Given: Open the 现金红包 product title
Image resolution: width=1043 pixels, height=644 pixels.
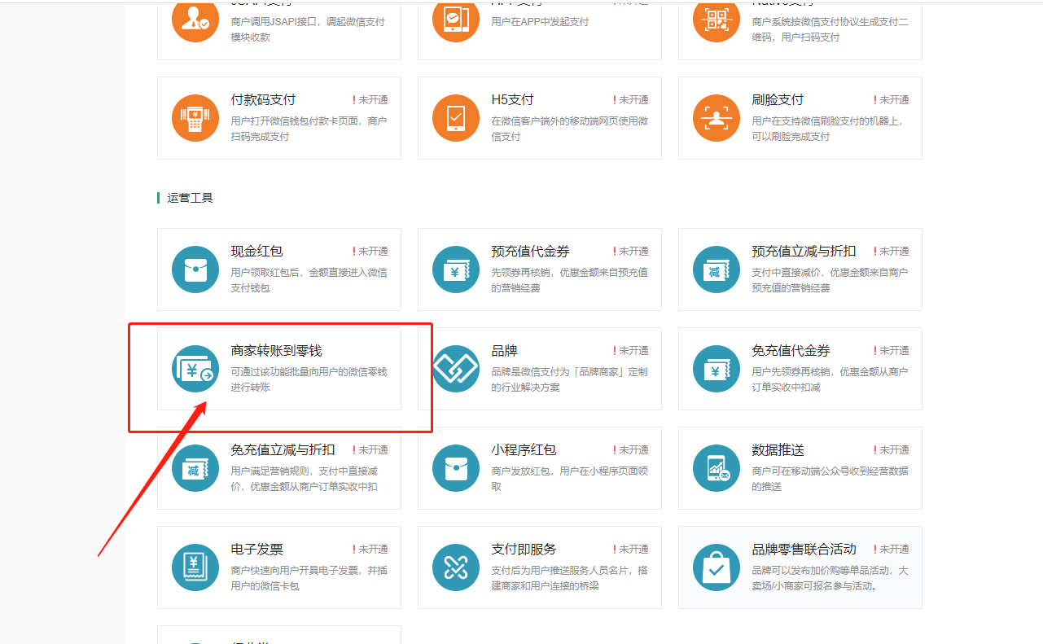Looking at the screenshot, I should coord(256,252).
